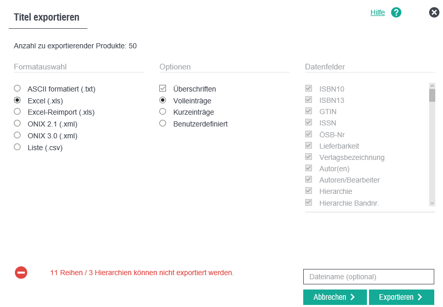Click the Exportieren button
The image size is (443, 307).
(x=401, y=297)
